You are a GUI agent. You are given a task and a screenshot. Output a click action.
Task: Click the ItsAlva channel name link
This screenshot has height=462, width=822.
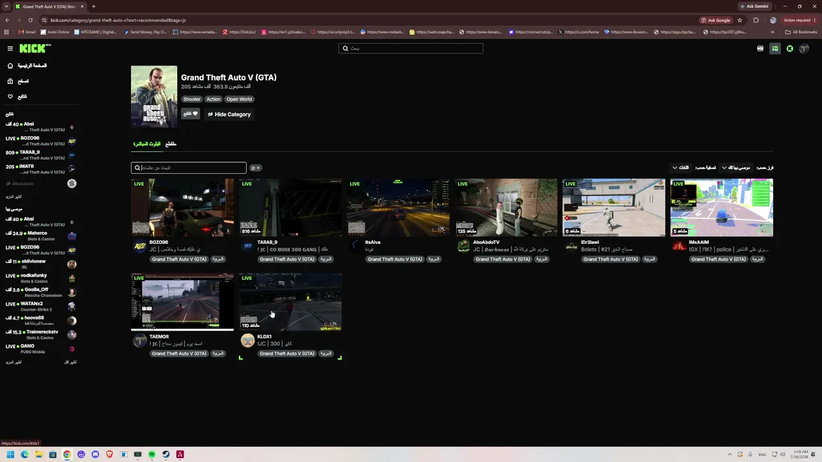tap(372, 242)
